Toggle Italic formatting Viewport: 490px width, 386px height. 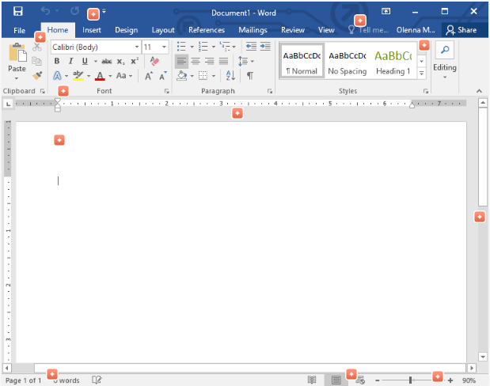tap(70, 61)
